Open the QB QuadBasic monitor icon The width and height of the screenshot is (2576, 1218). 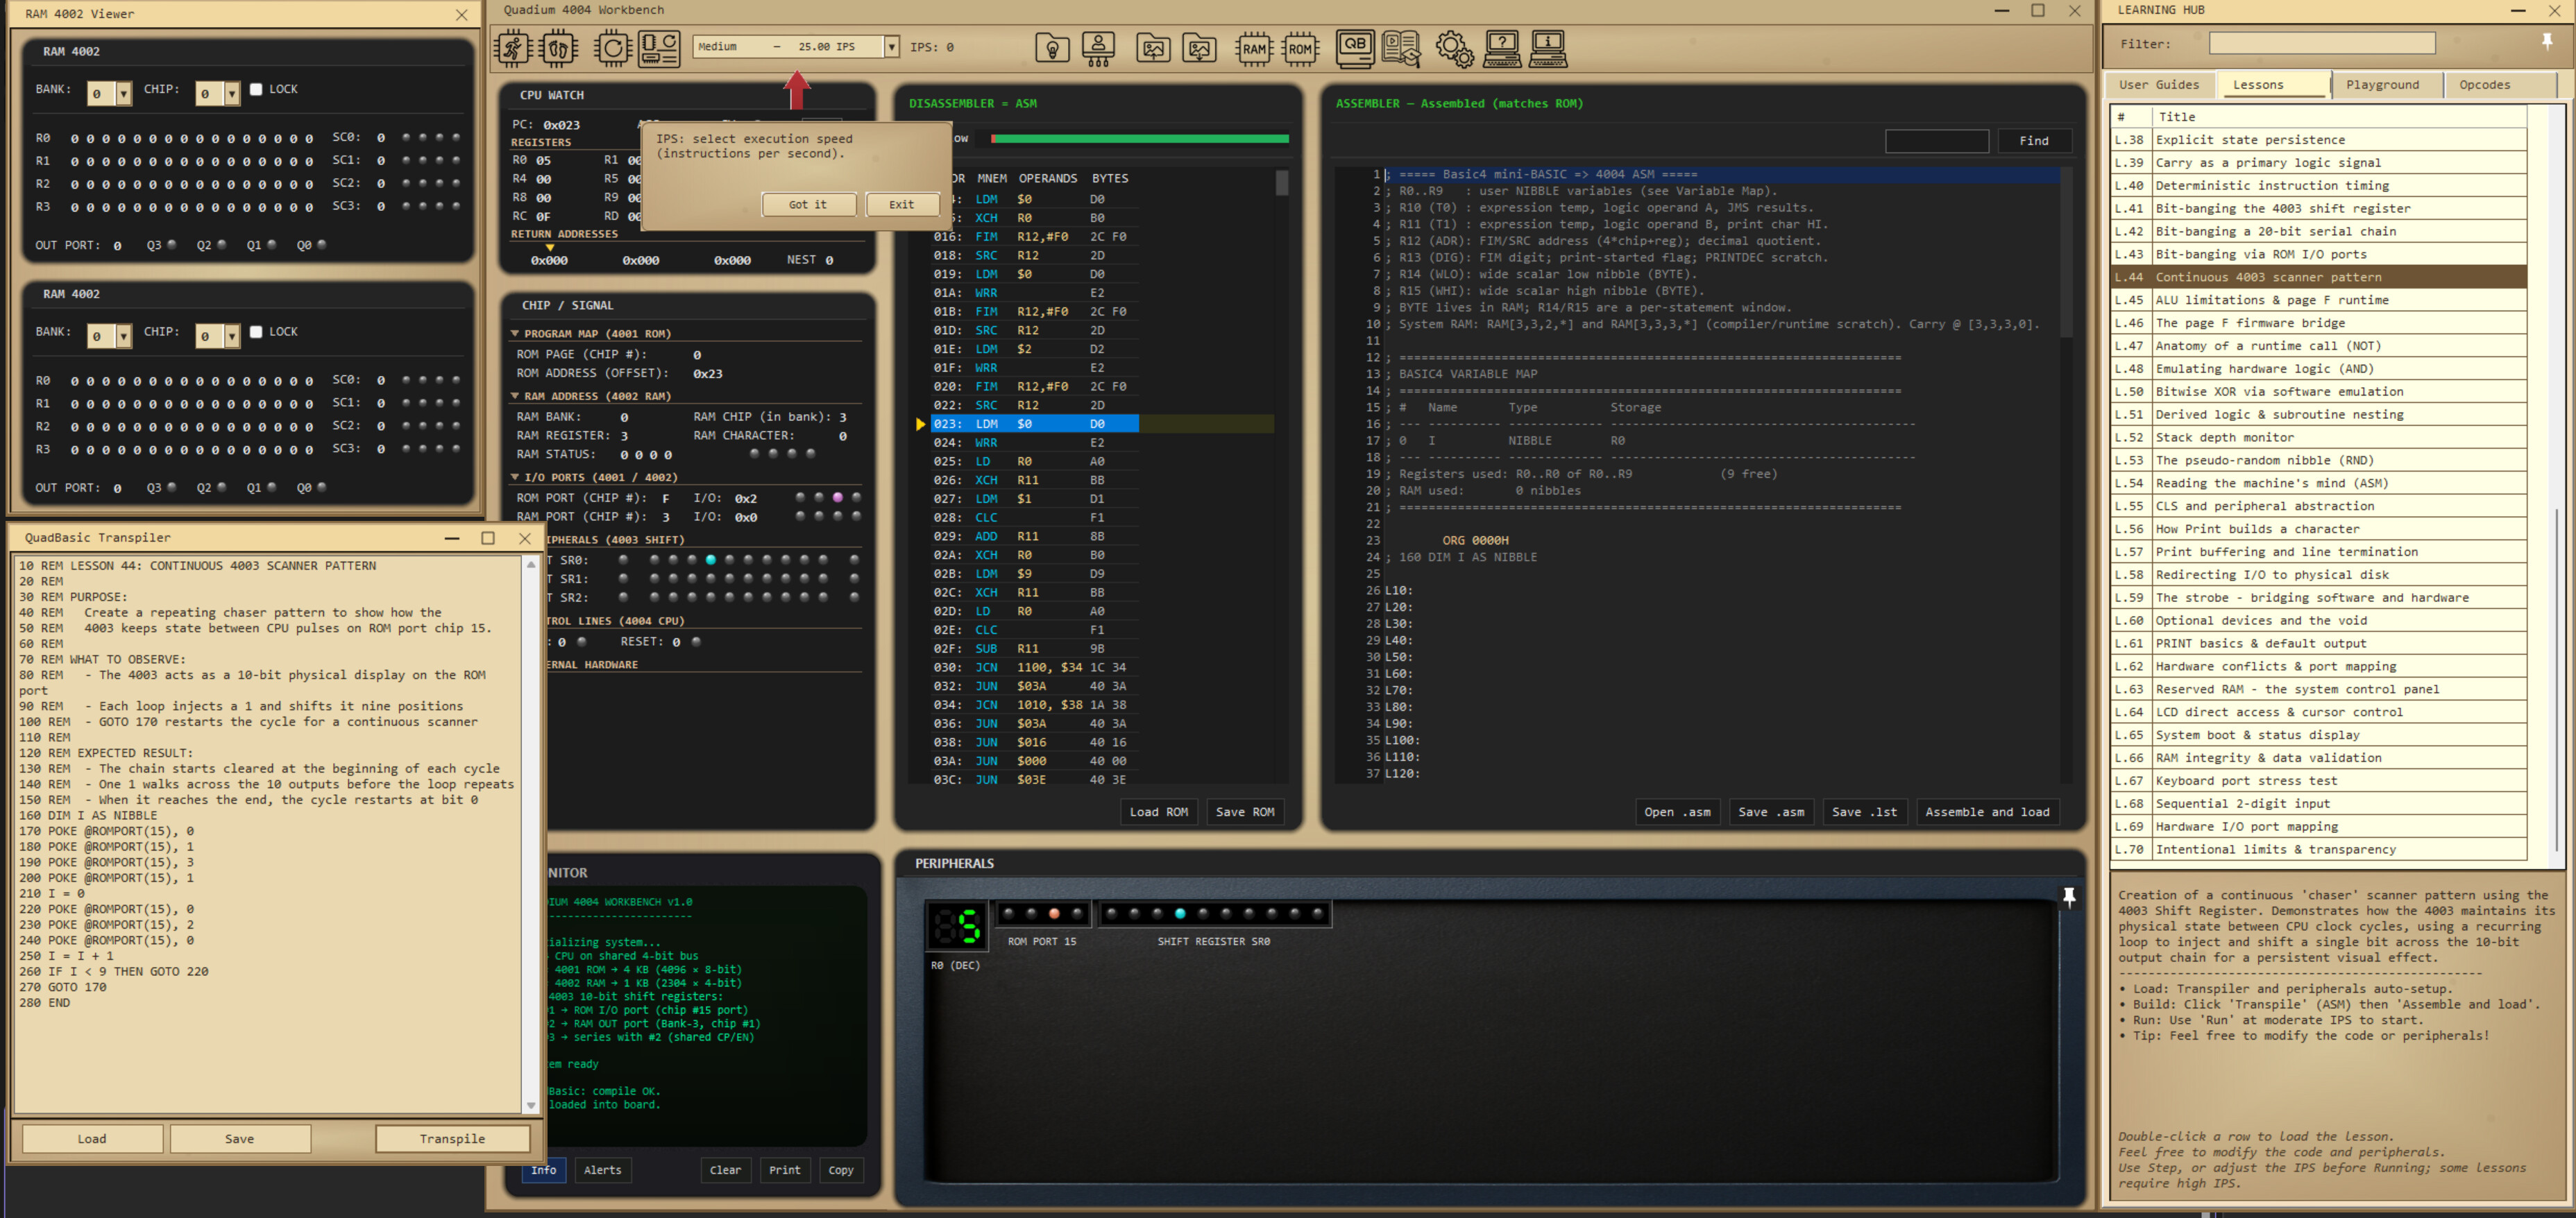click(x=1355, y=48)
